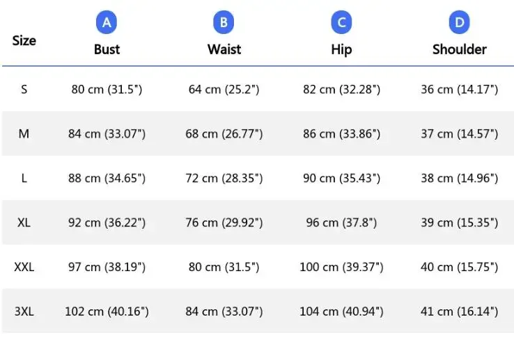This screenshot has width=514, height=342.
Task: Select the Waist column header
Action: tap(224, 49)
